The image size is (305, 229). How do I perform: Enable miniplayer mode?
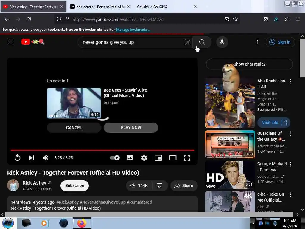pyautogui.click(x=158, y=157)
